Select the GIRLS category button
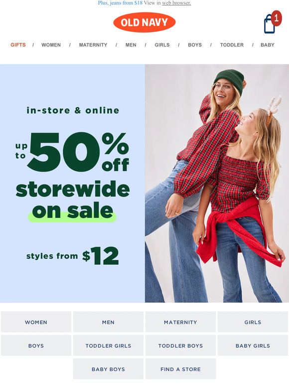The width and height of the screenshot is (289, 386). 253,322
